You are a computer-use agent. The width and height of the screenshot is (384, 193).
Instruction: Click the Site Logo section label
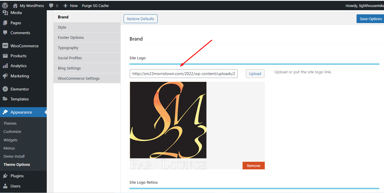pos(137,58)
